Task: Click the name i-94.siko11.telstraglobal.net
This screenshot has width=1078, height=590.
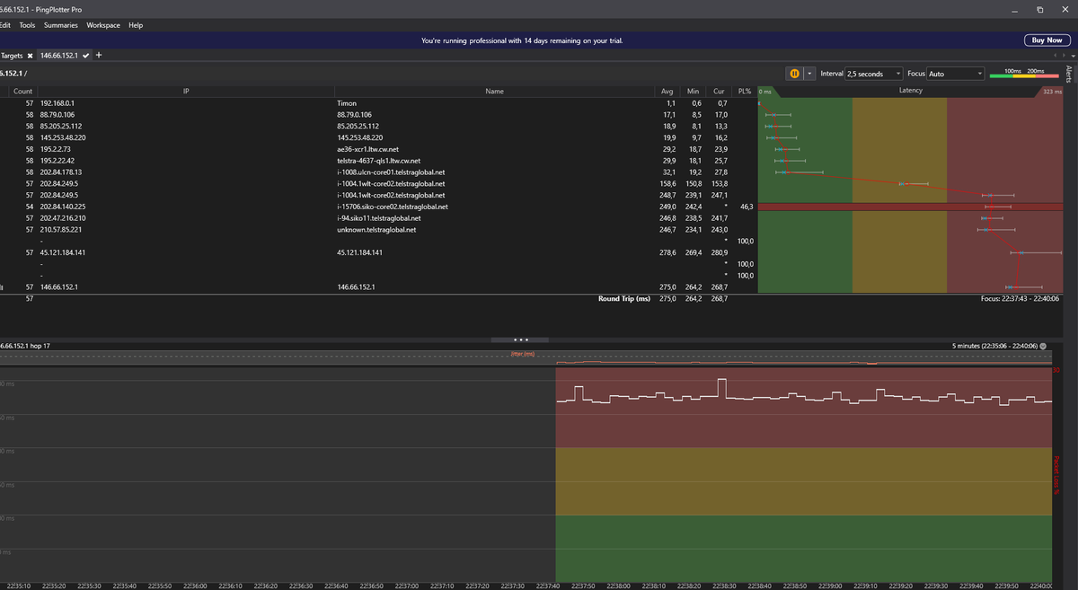Action: pyautogui.click(x=379, y=218)
